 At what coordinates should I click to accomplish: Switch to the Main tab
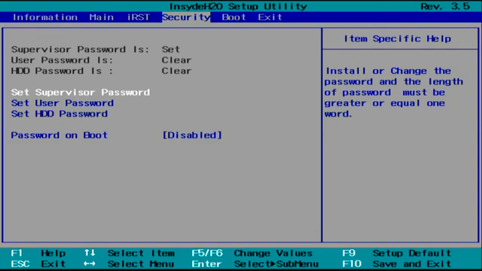pos(102,17)
